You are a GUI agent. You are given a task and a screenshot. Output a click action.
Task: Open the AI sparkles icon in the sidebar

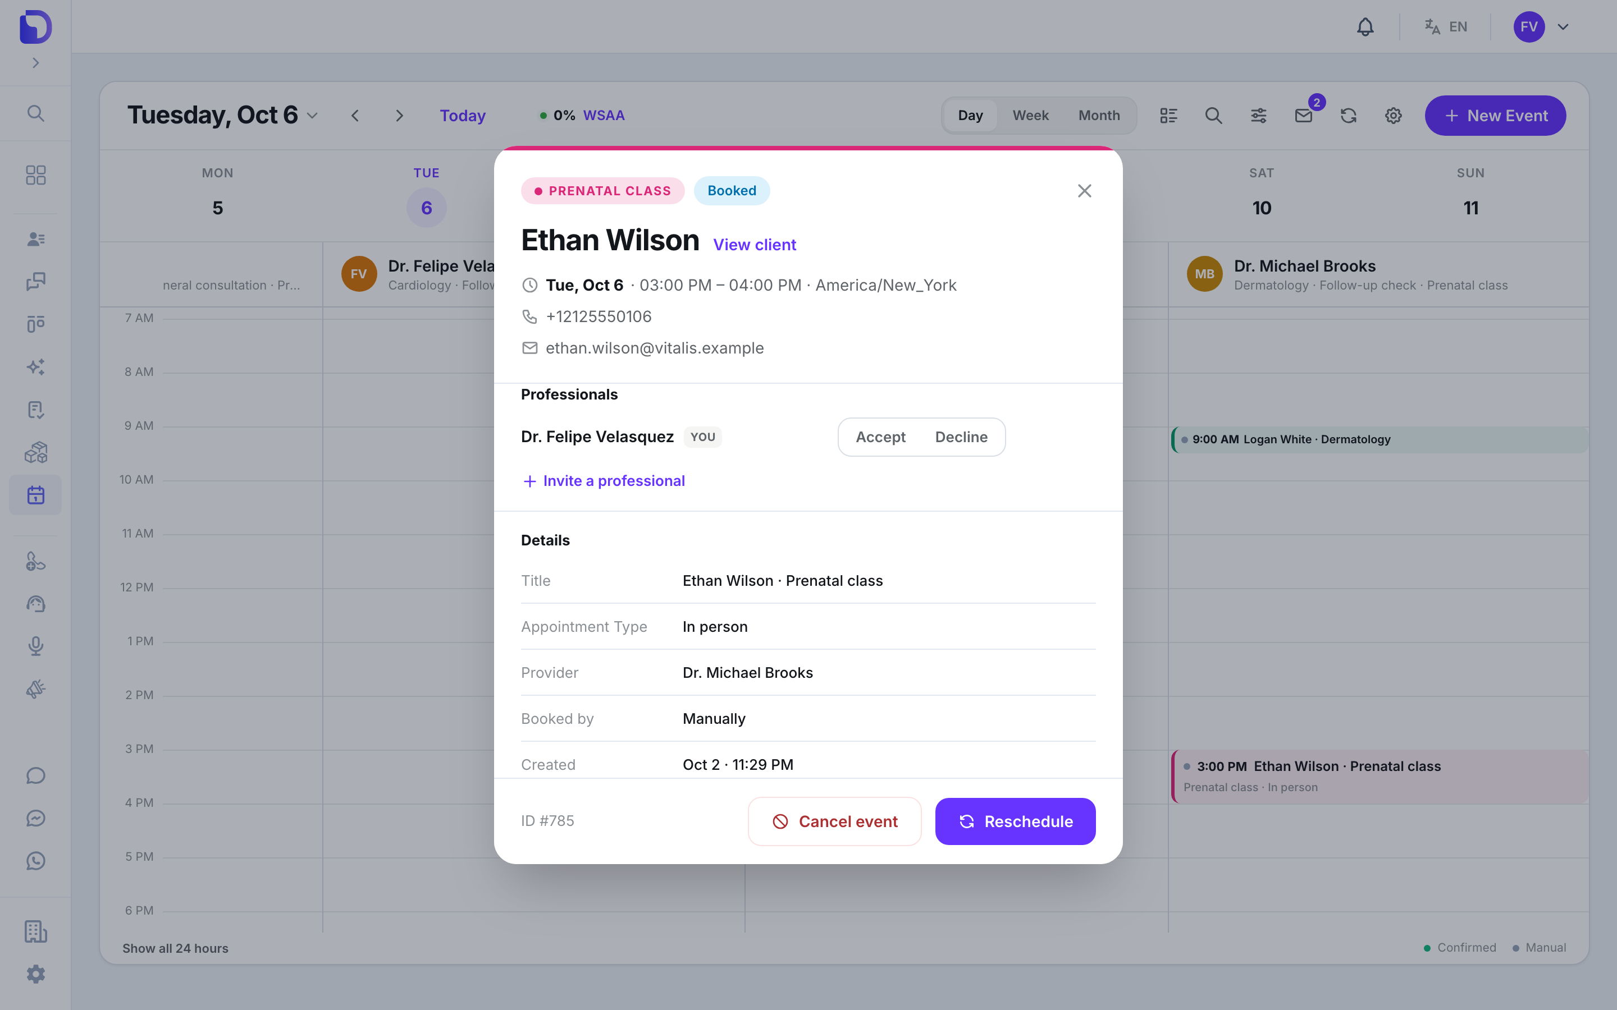pos(35,367)
